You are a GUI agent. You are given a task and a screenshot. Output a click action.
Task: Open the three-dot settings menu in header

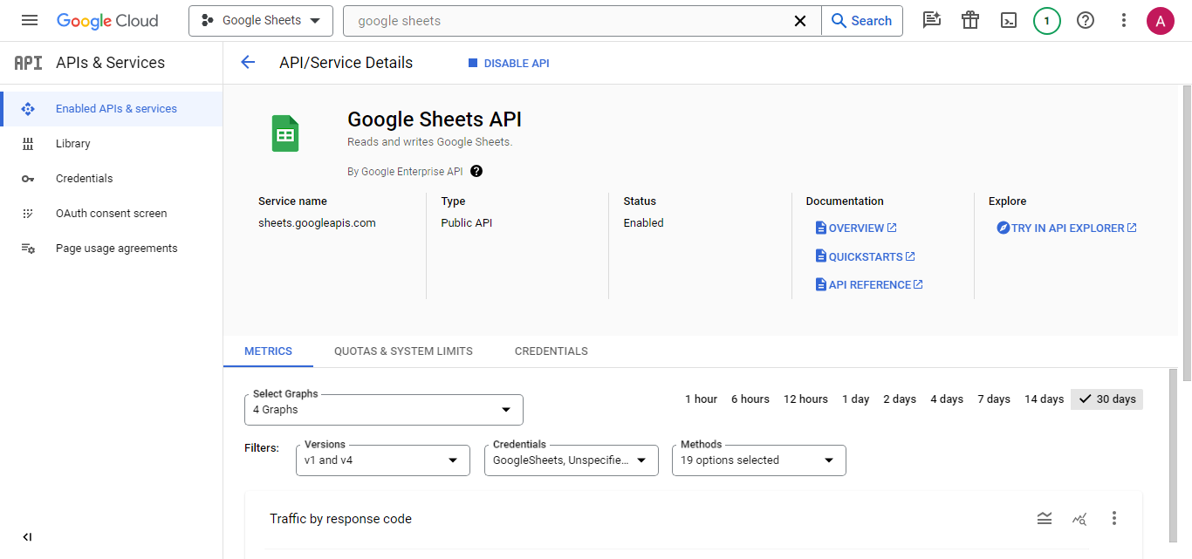tap(1124, 21)
